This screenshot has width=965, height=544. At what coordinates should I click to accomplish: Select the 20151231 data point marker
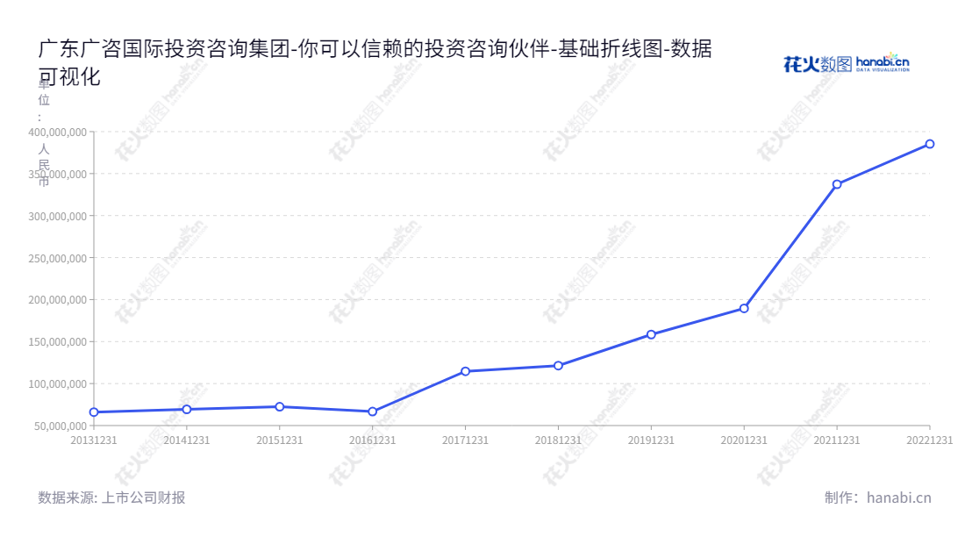coord(279,407)
